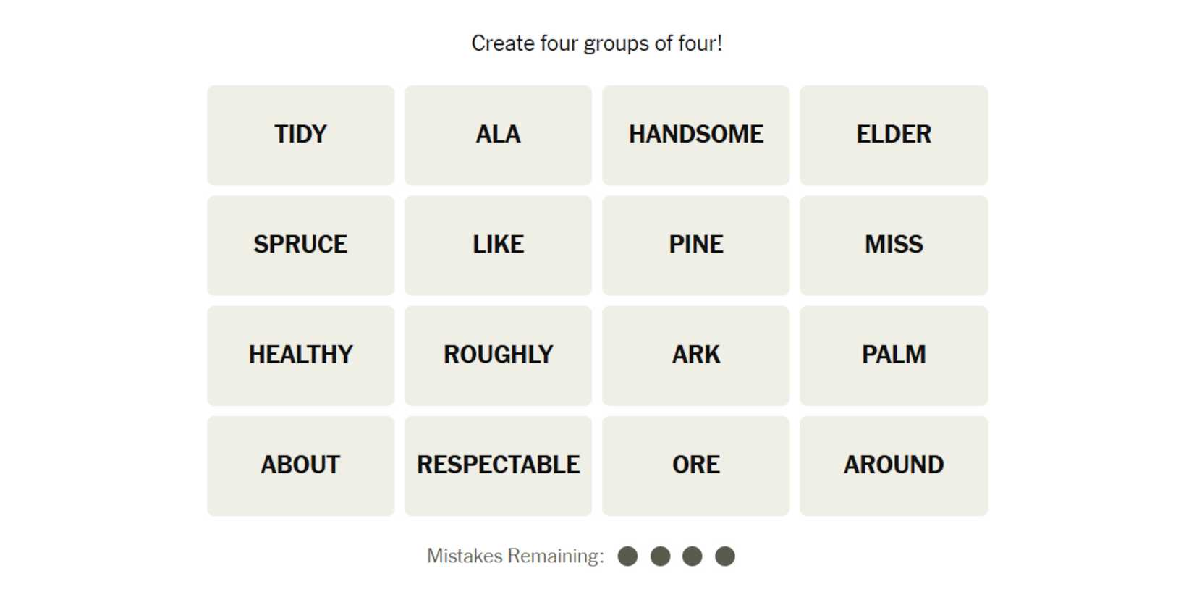Click the 'Create four groups of four!' heading
Screen dimensions: 1194x597
596,43
